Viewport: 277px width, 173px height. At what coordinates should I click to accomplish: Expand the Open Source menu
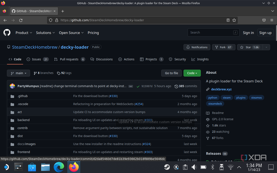(x=71, y=33)
